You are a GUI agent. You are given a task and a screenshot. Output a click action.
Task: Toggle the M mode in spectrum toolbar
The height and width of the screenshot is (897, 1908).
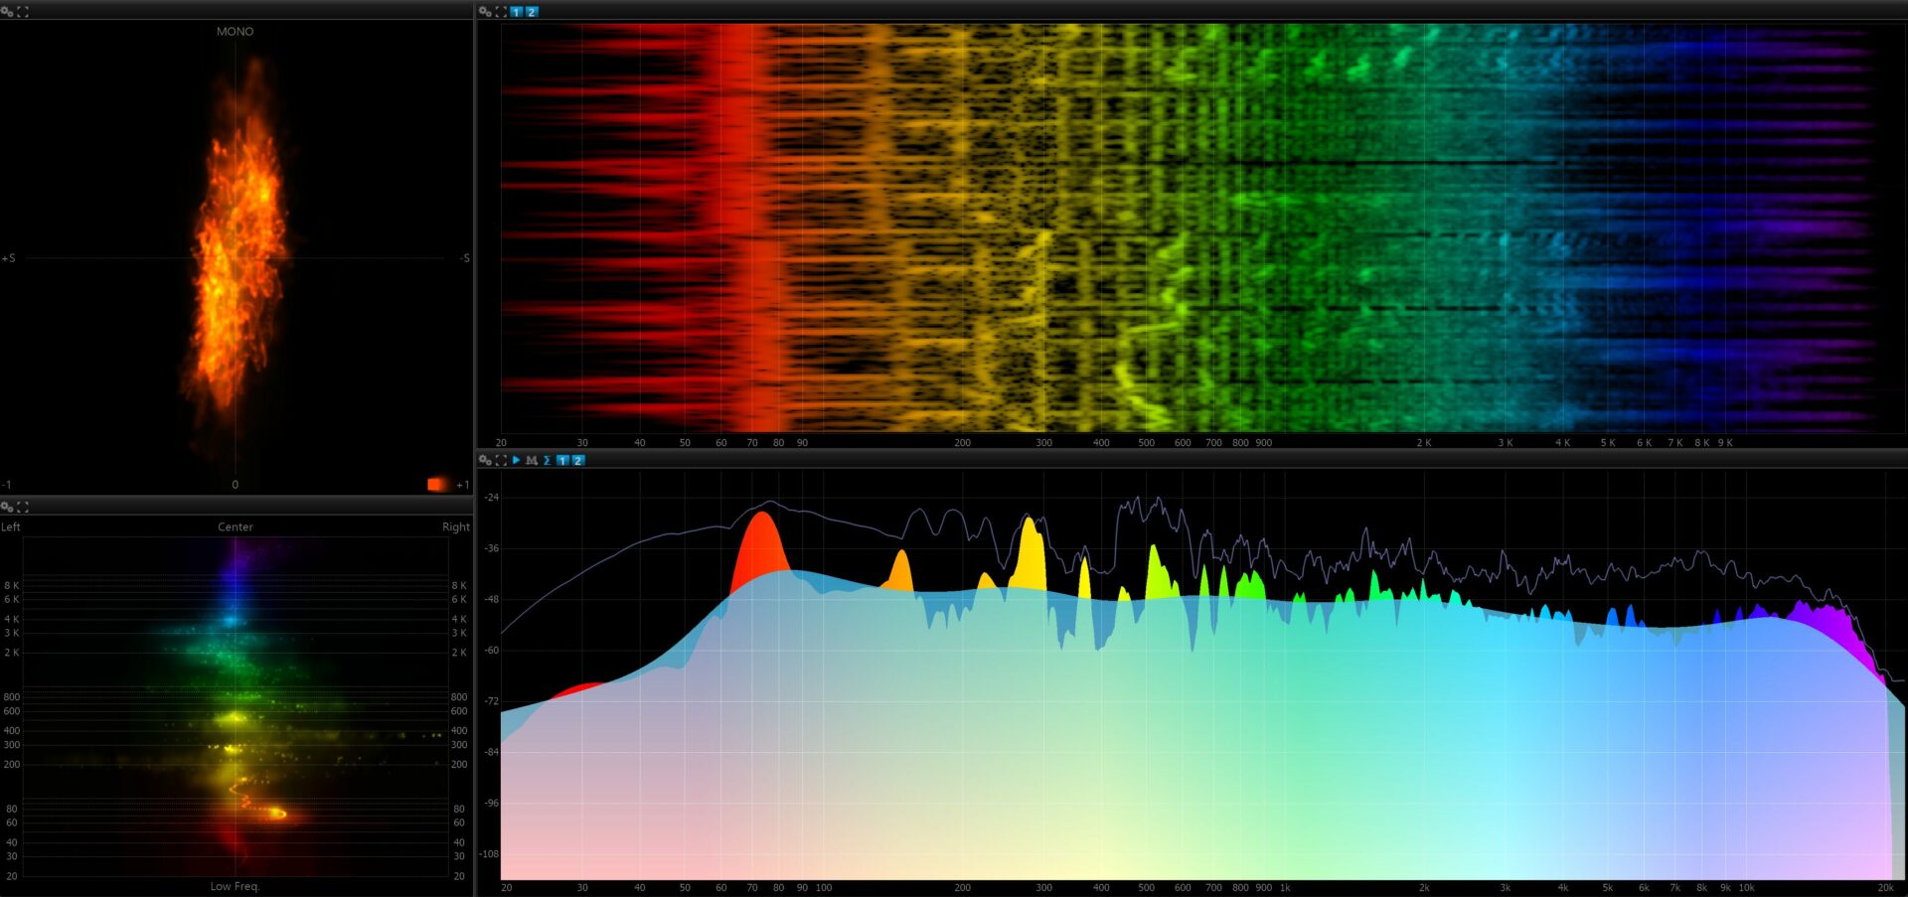click(532, 460)
